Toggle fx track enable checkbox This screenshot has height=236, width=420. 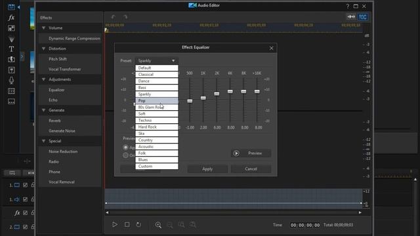point(25,212)
